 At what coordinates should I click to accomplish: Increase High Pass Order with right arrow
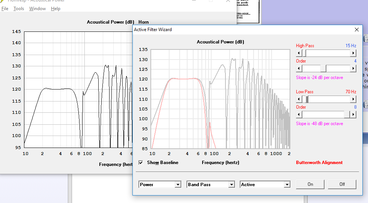(353, 69)
